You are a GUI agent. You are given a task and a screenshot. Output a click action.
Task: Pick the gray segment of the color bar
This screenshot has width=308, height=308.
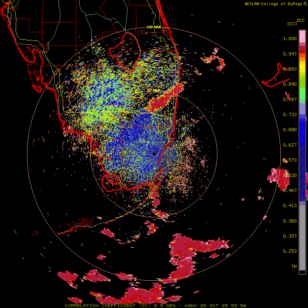(302, 238)
